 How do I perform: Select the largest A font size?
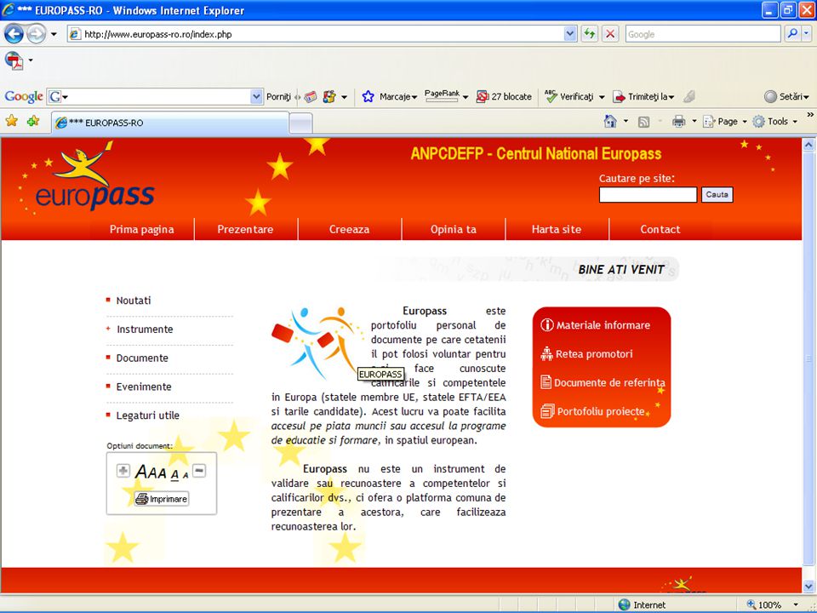(x=142, y=473)
